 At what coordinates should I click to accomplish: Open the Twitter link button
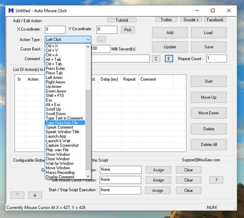click(x=166, y=20)
